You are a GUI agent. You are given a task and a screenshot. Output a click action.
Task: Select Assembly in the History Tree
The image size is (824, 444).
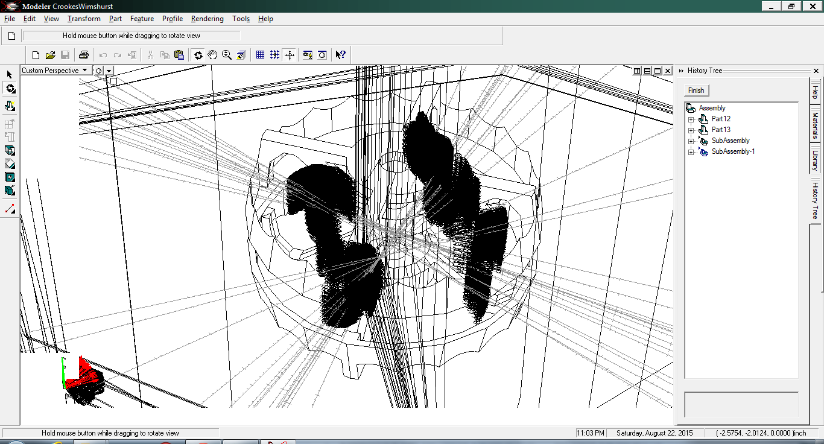pyautogui.click(x=712, y=108)
